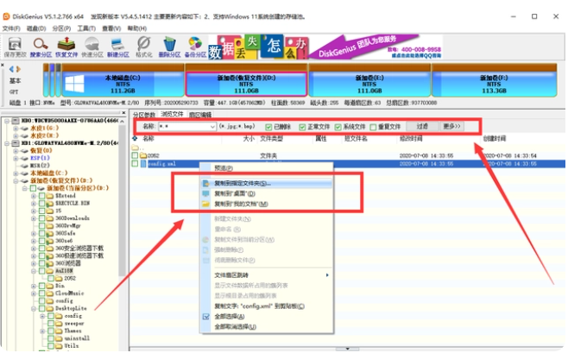The image size is (568, 353).
Task: Click the desktop icon next to 复制到"桌面"(D)
Action: [205, 193]
